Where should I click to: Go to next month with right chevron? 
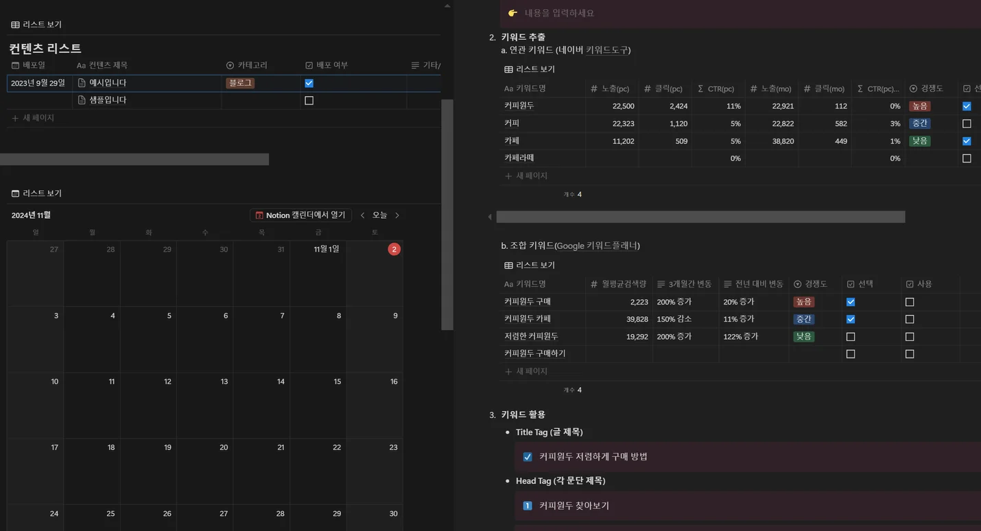coord(397,215)
